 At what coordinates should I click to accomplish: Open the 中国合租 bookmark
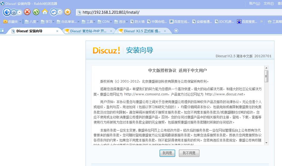coord(157,21)
